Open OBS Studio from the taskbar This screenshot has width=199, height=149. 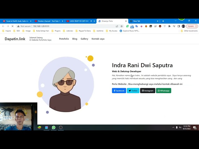[x=61, y=128]
